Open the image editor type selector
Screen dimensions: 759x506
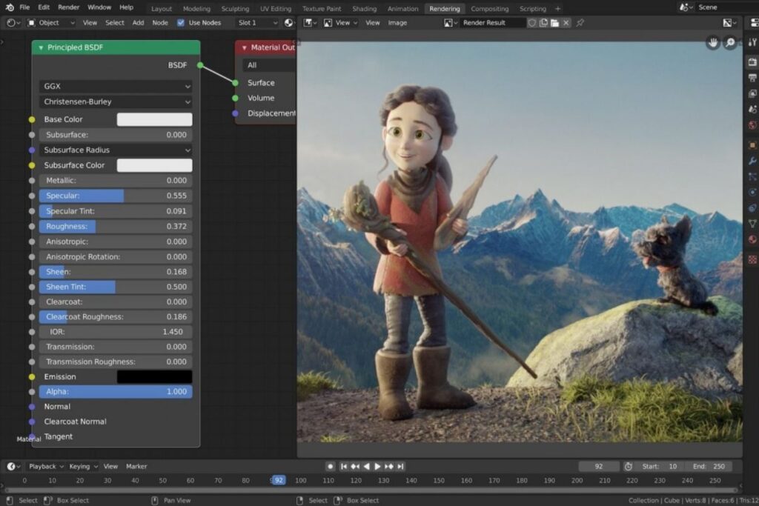click(x=309, y=23)
